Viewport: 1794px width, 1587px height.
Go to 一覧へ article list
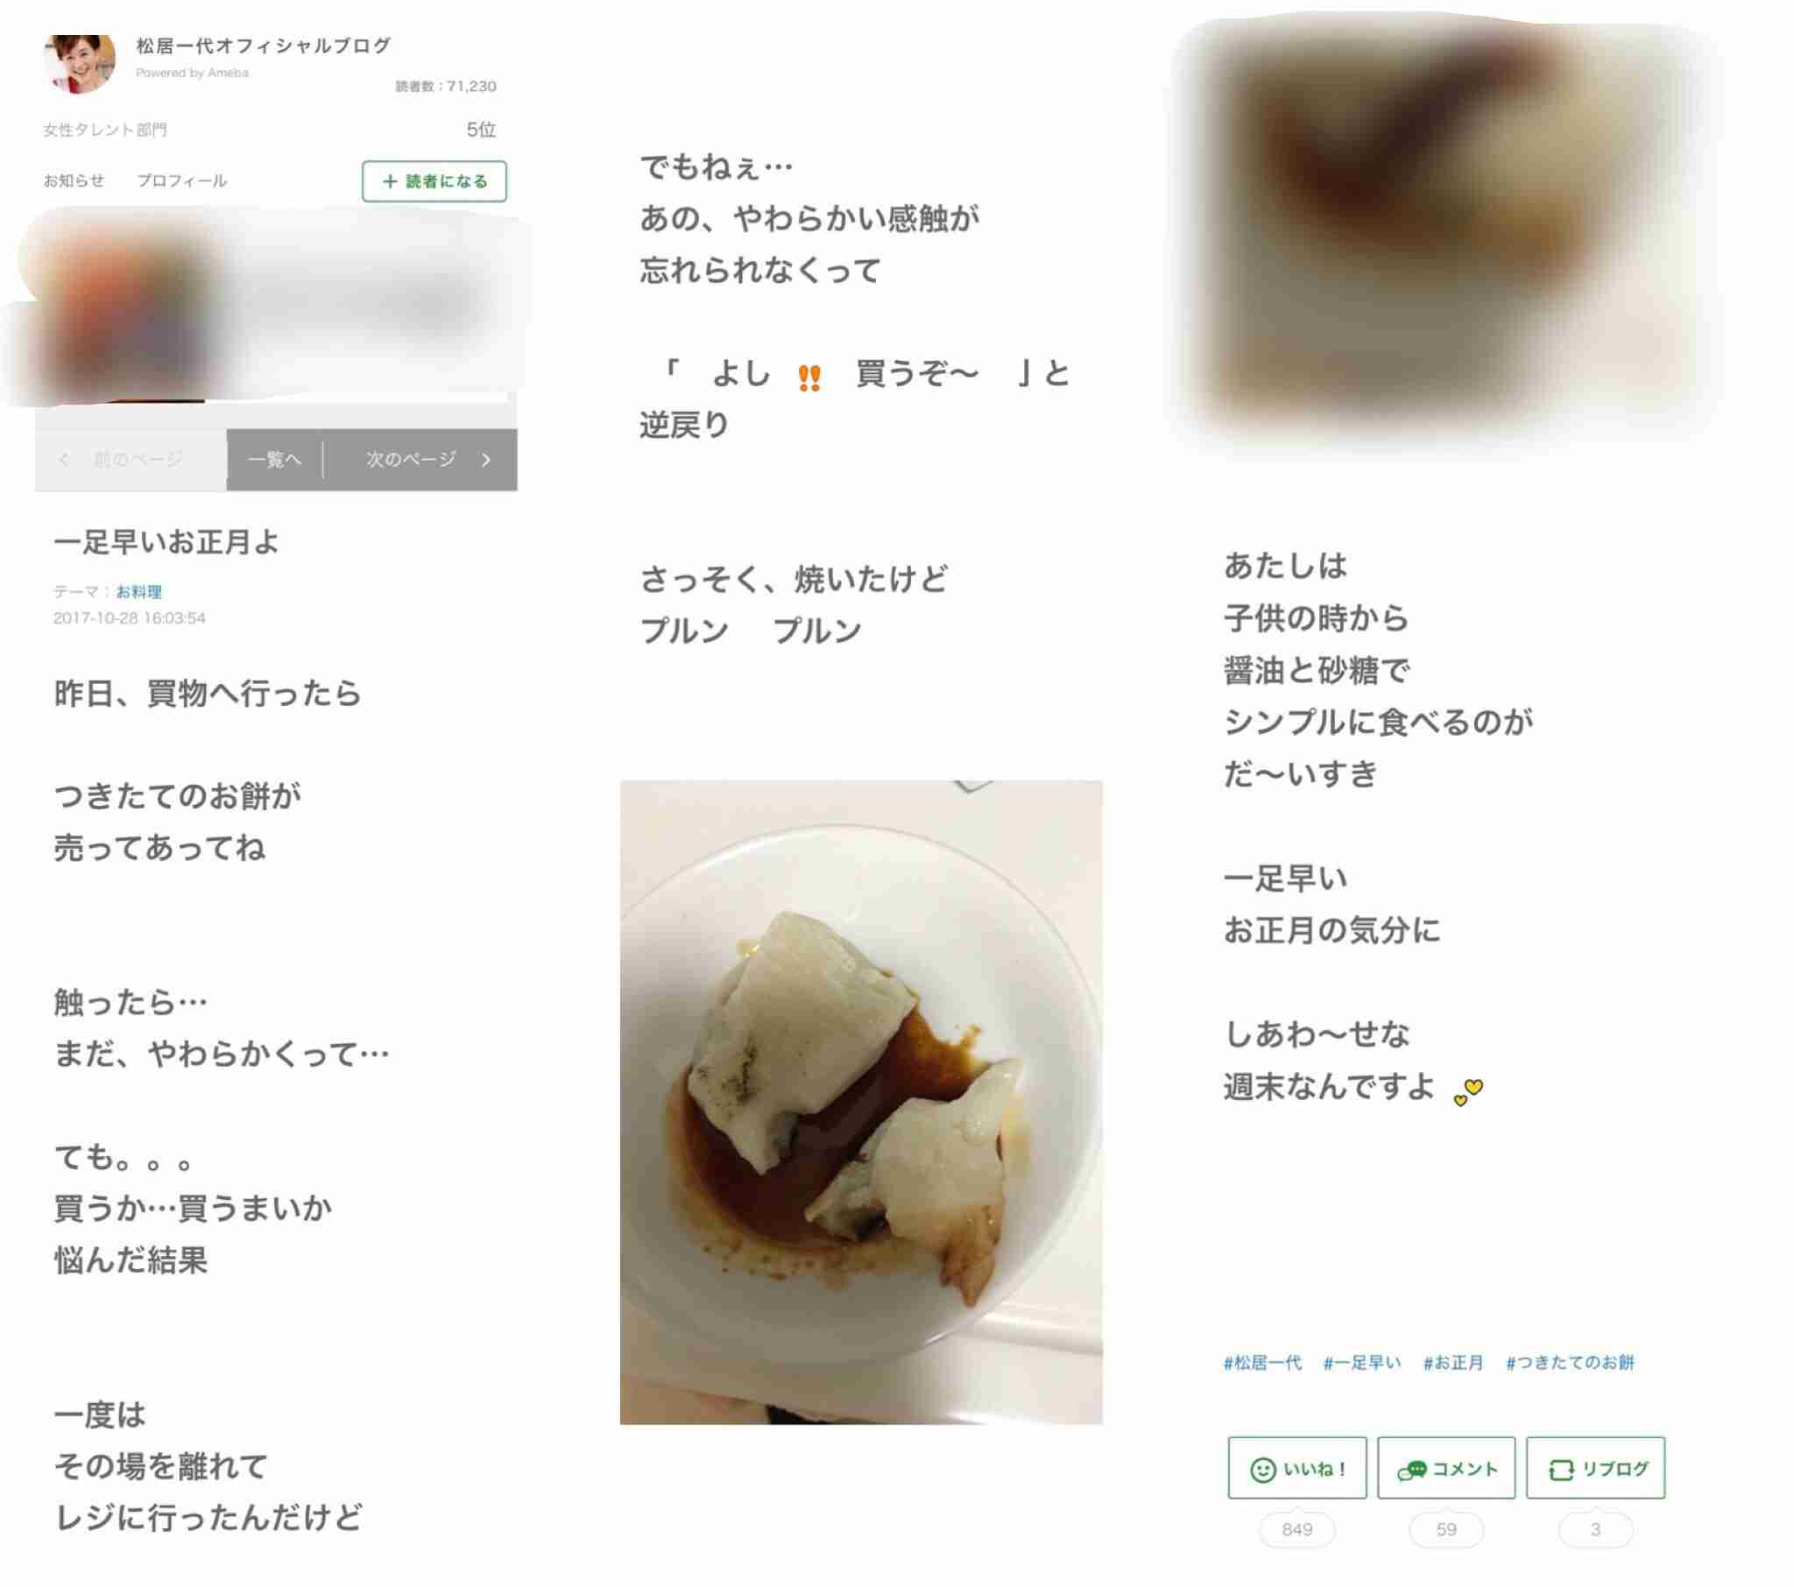pyautogui.click(x=275, y=459)
